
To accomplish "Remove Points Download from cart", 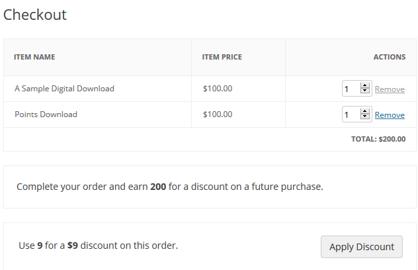I will [x=390, y=114].
